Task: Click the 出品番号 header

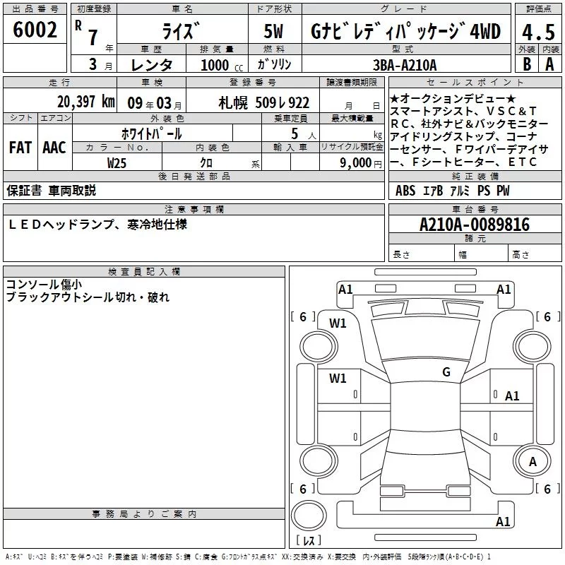Action: (x=35, y=9)
